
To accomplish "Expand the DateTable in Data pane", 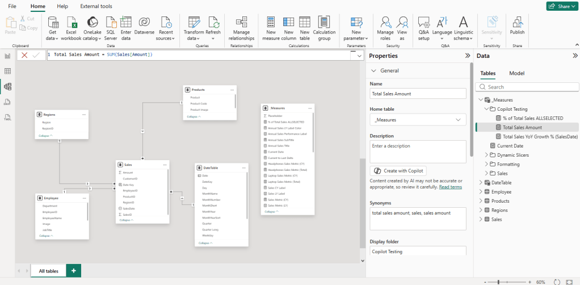I will [x=481, y=182].
